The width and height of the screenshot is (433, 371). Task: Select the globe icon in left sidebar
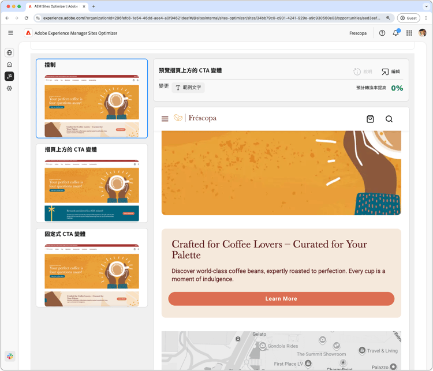[x=9, y=53]
